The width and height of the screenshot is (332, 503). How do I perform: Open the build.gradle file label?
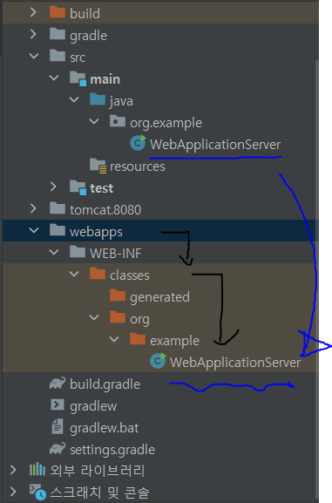click(105, 384)
